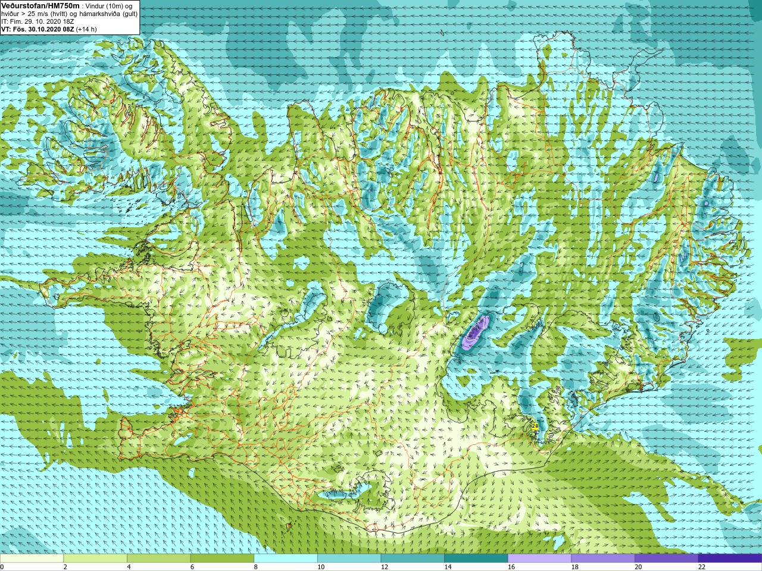Click the 8–10 m/s light cyan legend swatch
This screenshot has height=571, width=762.
coord(286,559)
